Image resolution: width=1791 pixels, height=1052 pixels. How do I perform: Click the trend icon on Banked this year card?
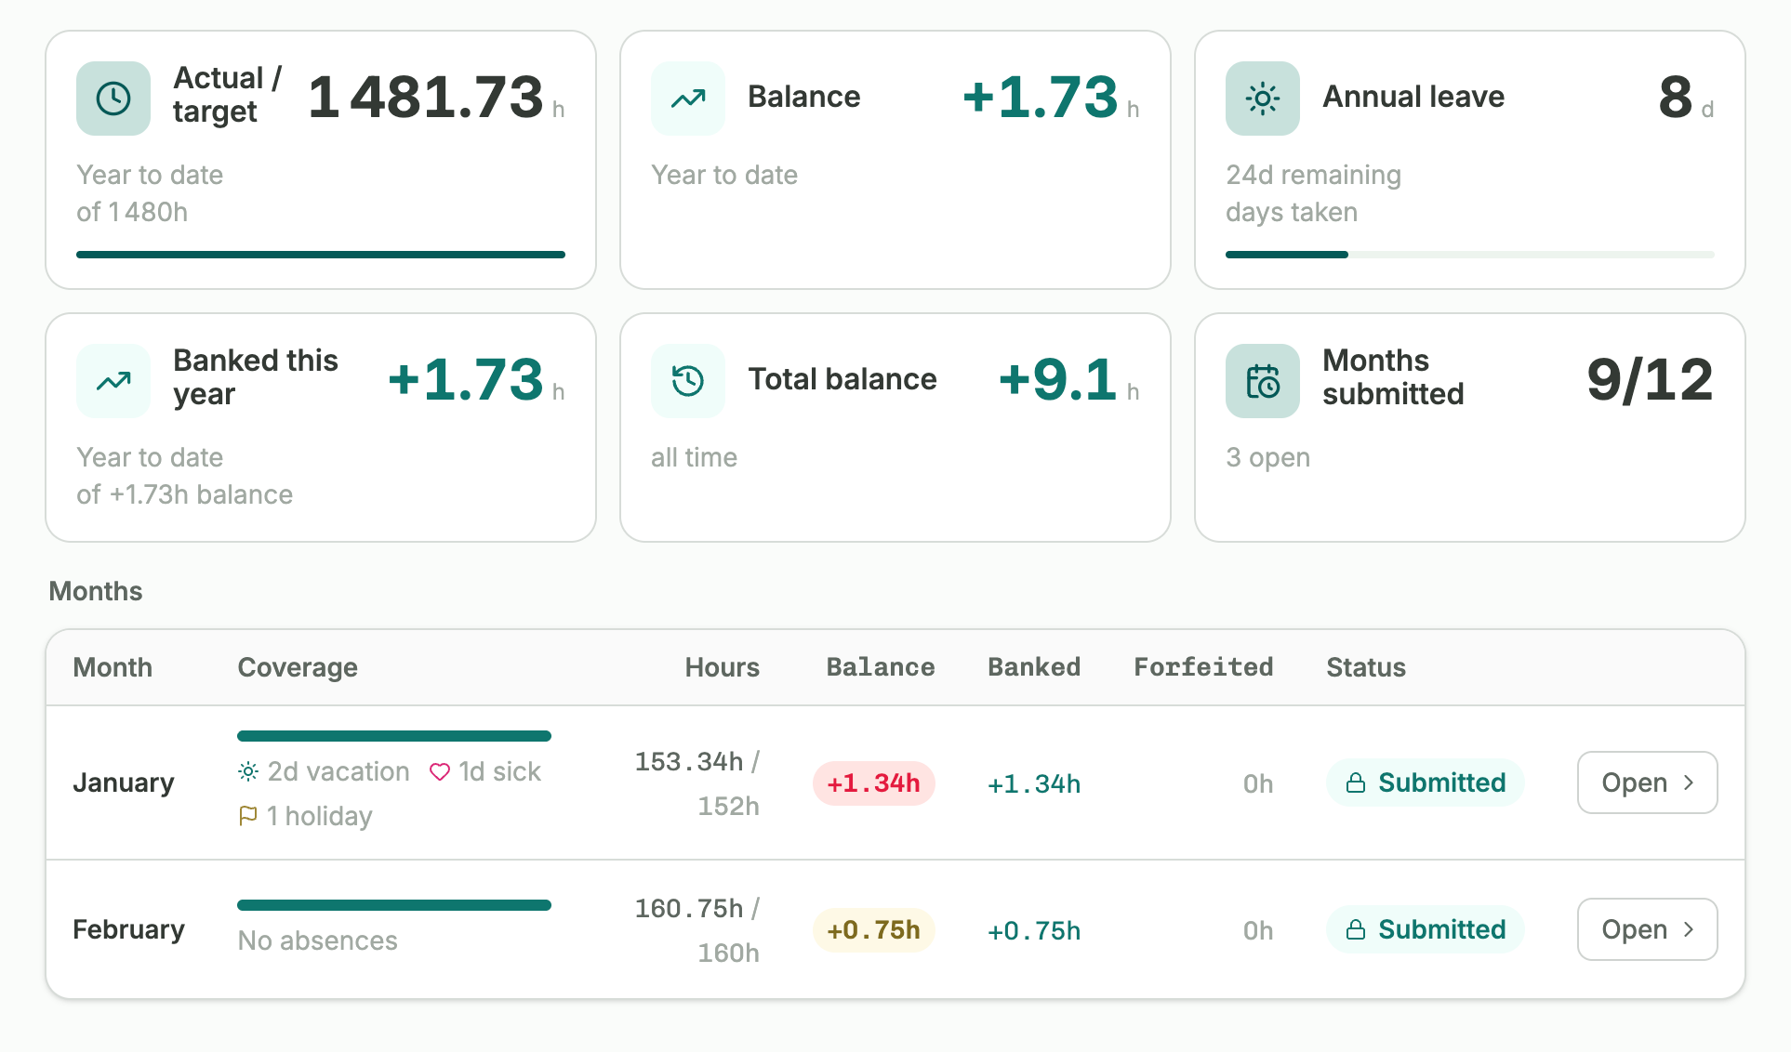pos(113,381)
